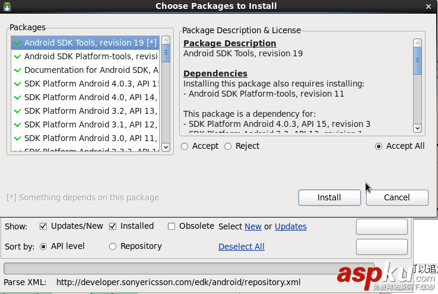Click the Dependencies heading
Image resolution: width=438 pixels, height=294 pixels.
coord(215,73)
